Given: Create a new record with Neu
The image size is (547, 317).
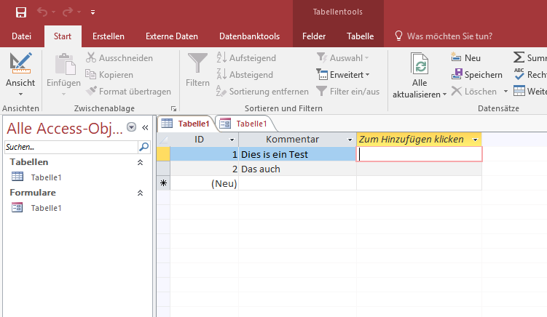Looking at the screenshot, I should [465, 58].
